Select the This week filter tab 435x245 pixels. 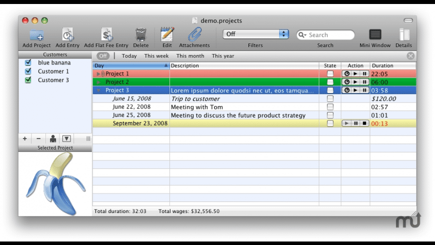(156, 56)
